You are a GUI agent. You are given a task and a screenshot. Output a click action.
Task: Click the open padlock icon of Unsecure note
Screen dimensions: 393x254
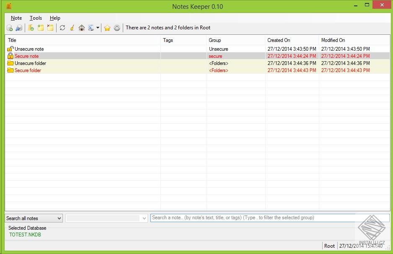click(x=10, y=49)
